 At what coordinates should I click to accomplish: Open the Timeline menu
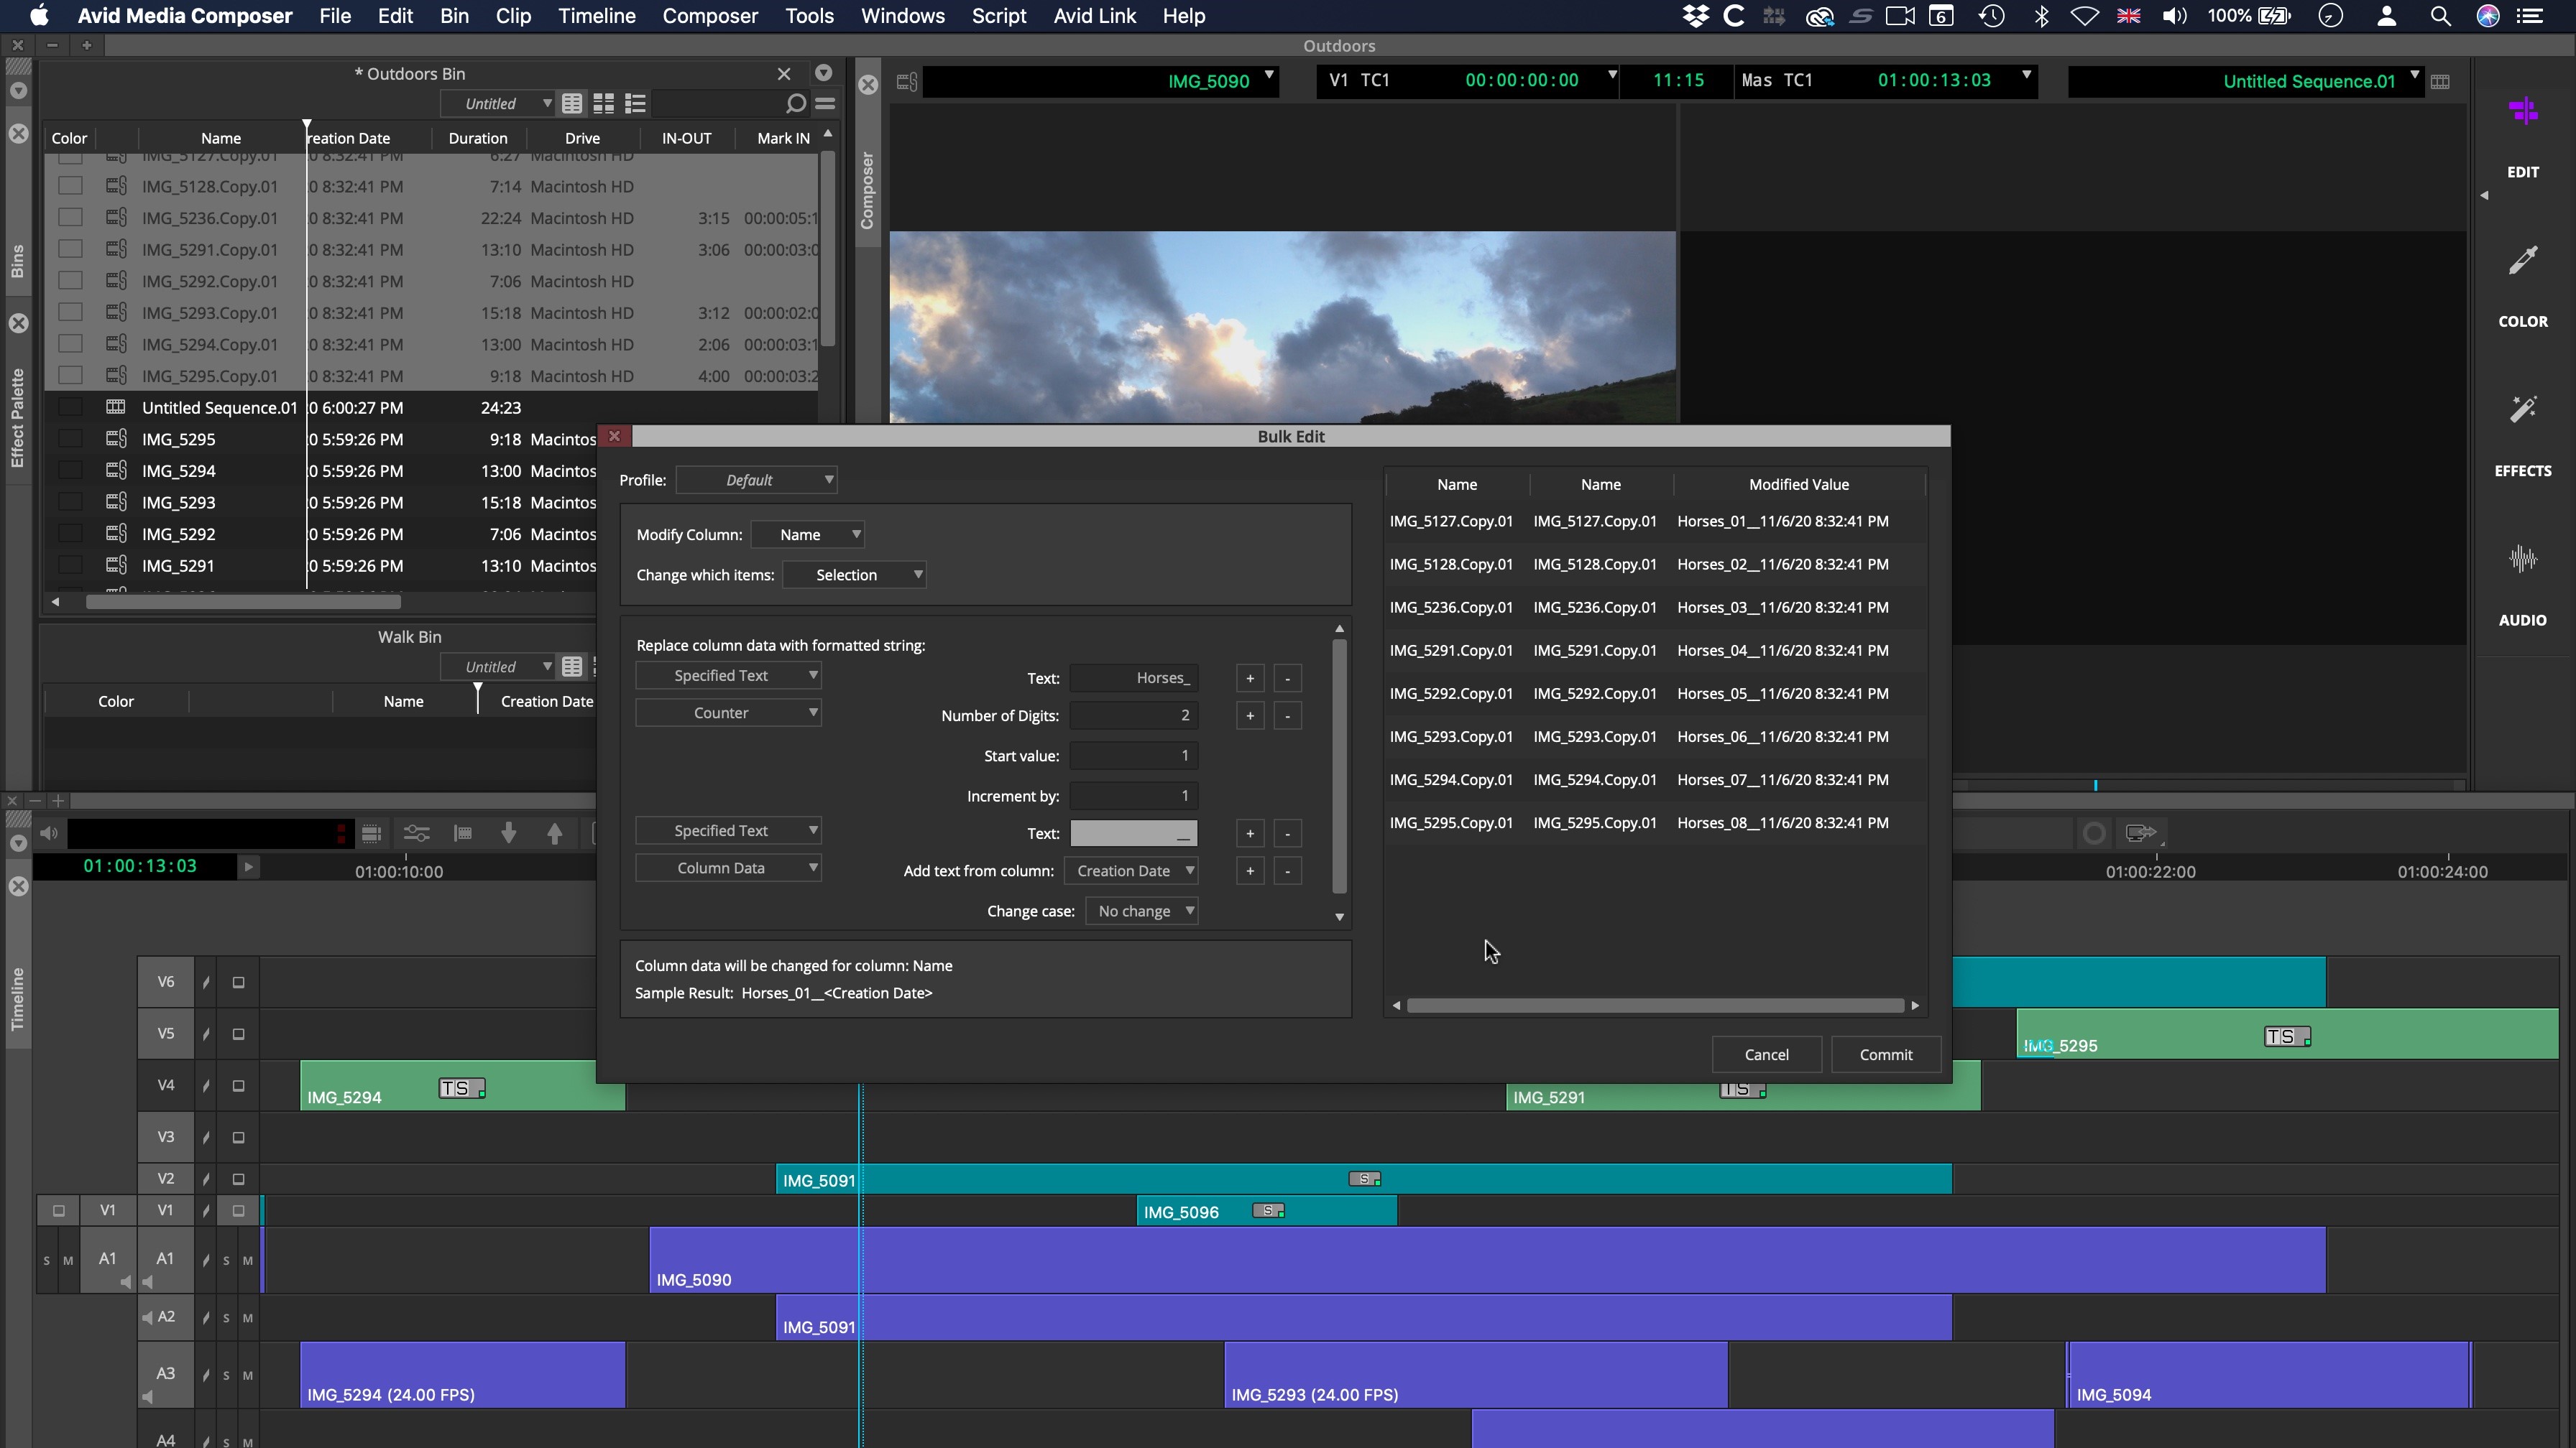click(x=596, y=16)
